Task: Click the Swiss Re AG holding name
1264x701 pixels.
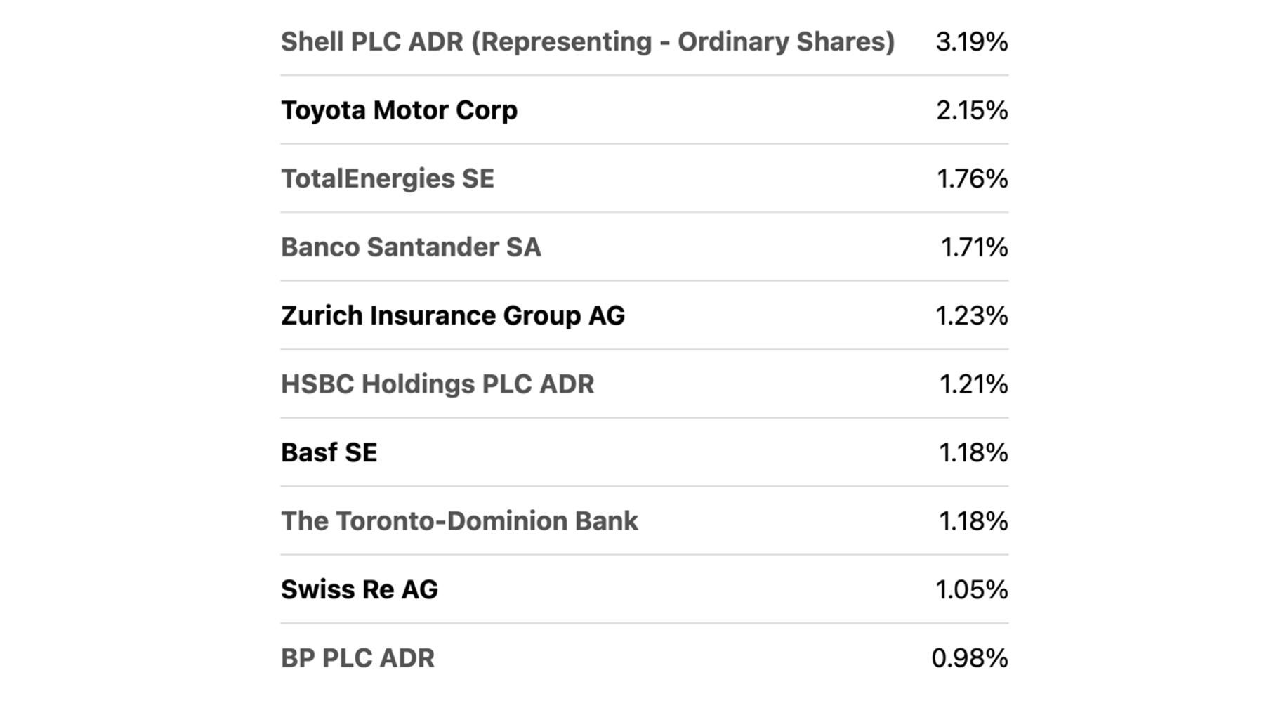Action: click(359, 589)
